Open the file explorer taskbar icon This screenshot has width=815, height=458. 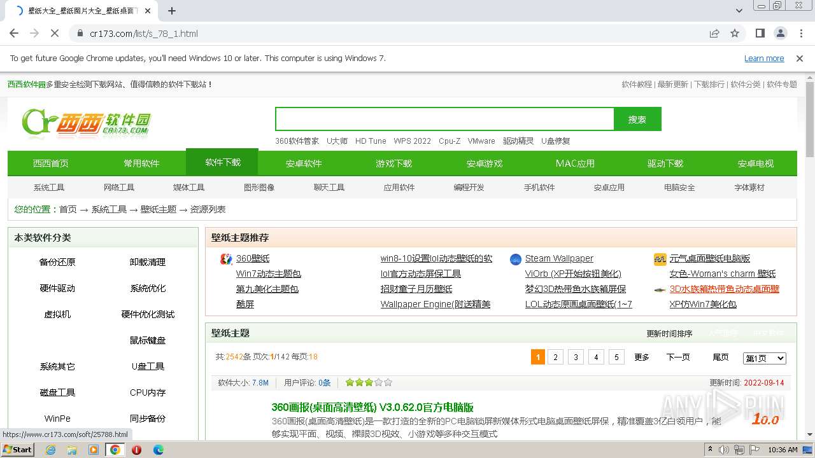pyautogui.click(x=72, y=450)
